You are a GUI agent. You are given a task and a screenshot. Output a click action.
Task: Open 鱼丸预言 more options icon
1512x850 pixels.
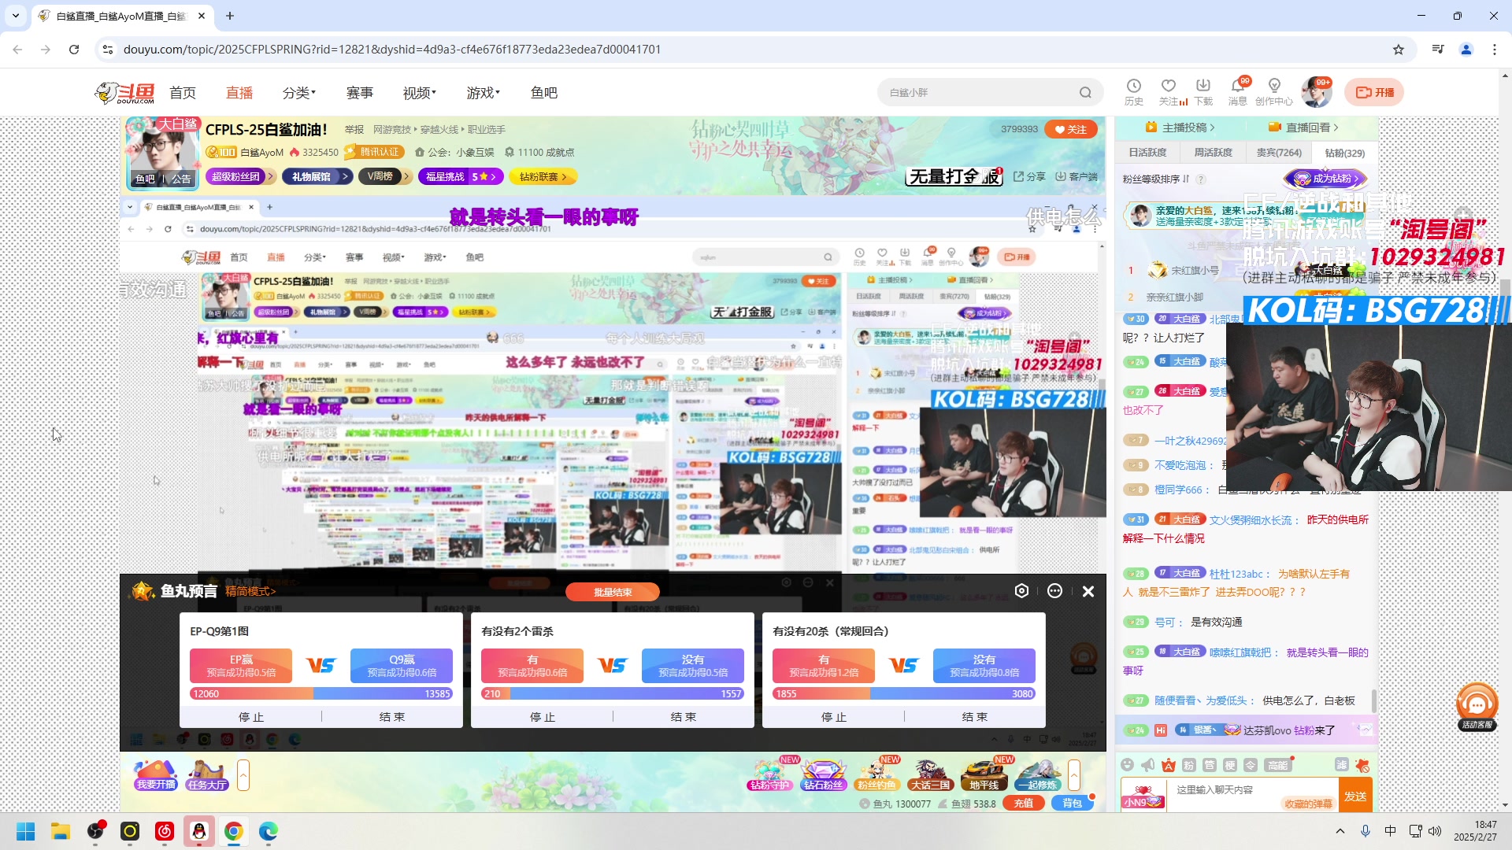point(1054,591)
